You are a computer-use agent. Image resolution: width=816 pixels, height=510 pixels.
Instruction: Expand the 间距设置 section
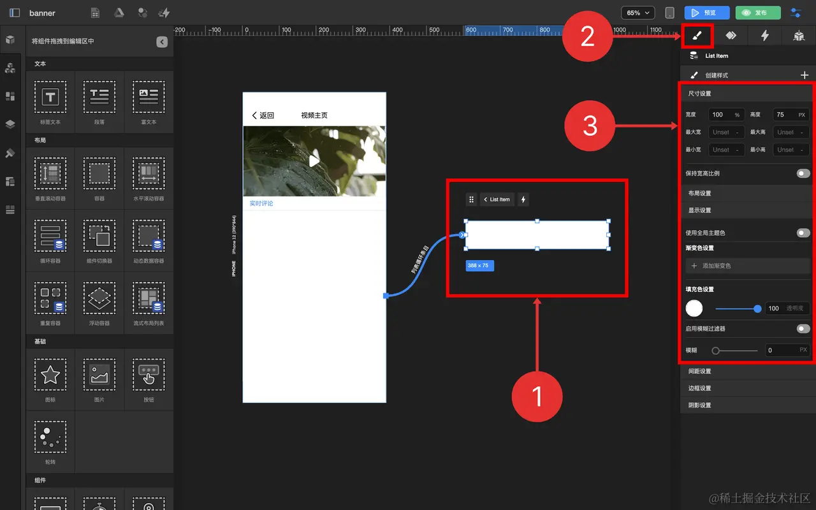[x=747, y=371]
